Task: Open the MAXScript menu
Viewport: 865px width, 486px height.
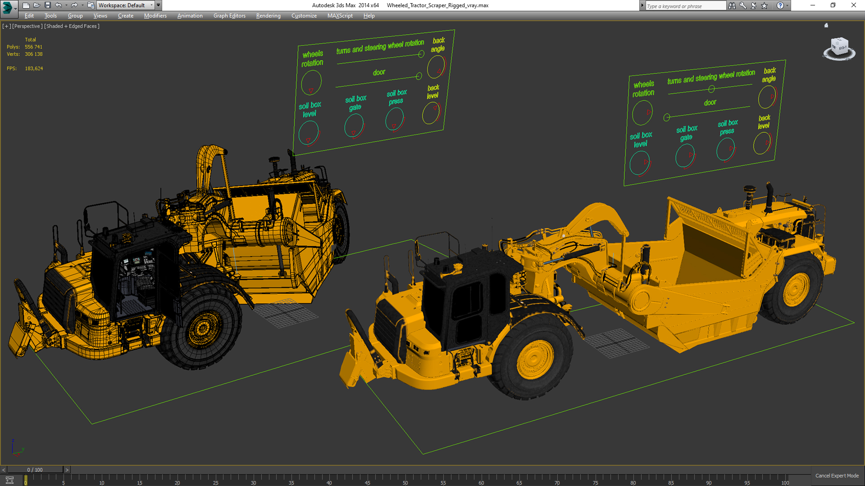Action: 340,16
